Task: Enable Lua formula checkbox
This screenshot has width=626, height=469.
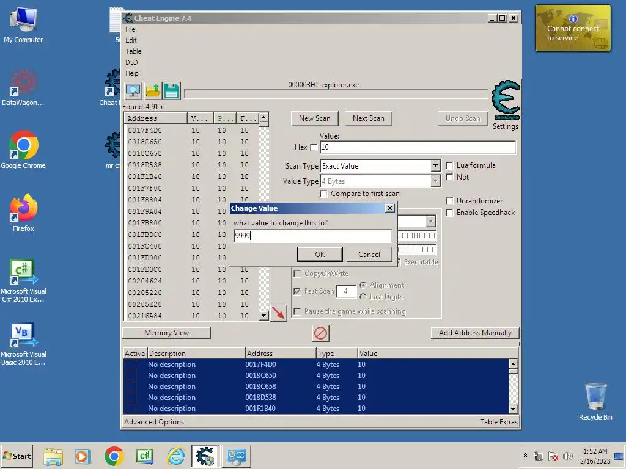Action: (x=449, y=165)
